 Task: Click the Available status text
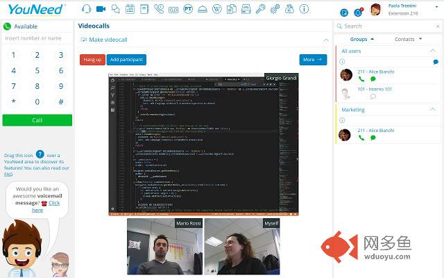click(26, 26)
